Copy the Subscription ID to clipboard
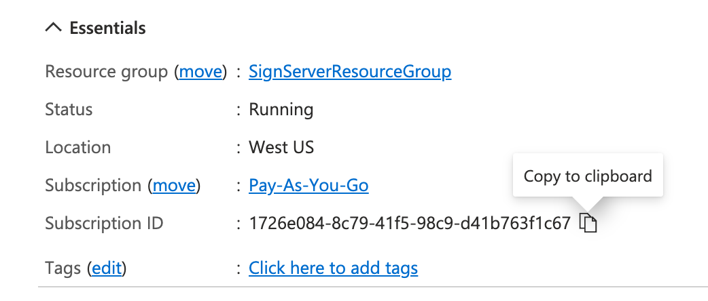This screenshot has width=708, height=301. coord(588,223)
